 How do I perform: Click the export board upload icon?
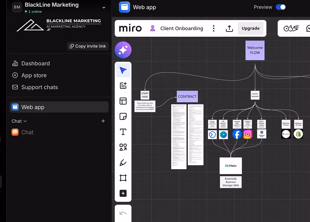[229, 28]
